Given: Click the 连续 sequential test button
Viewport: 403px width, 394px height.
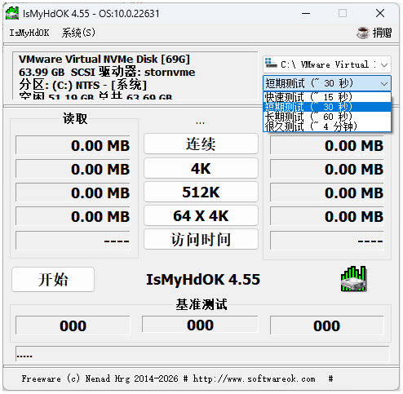Looking at the screenshot, I should [201, 144].
